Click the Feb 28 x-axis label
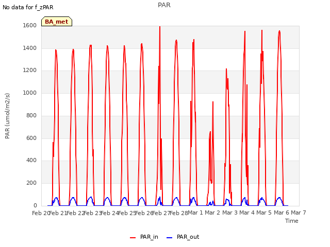The image size is (330, 247). pyautogui.click(x=178, y=213)
